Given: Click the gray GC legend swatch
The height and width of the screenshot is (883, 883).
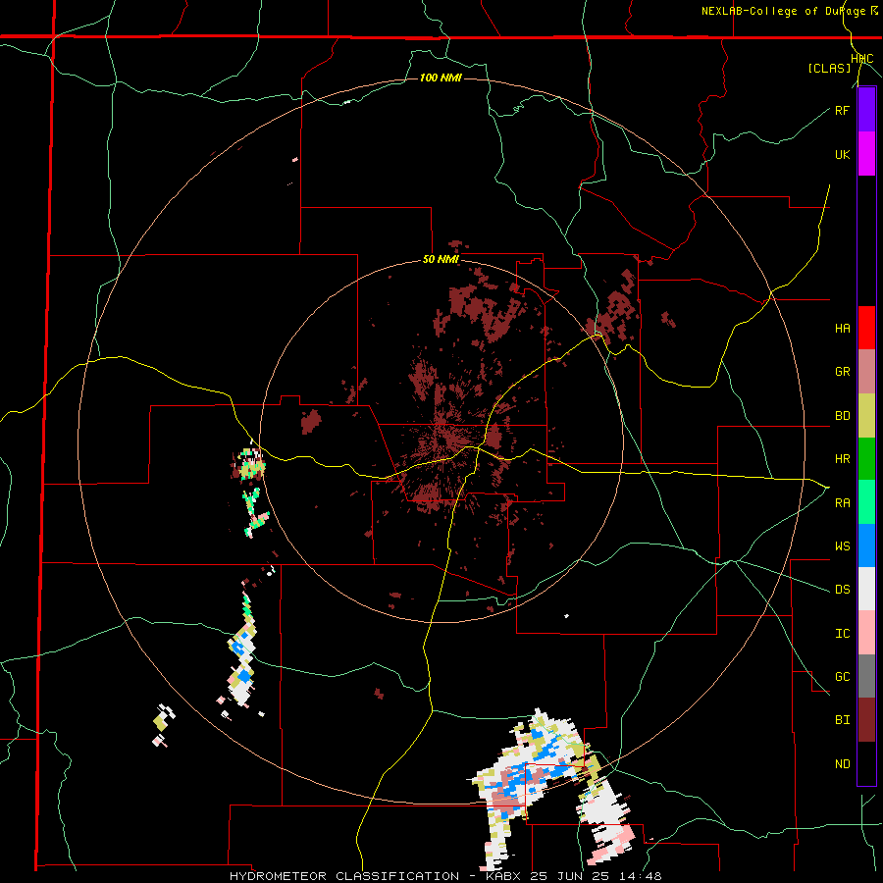Looking at the screenshot, I should [x=866, y=676].
